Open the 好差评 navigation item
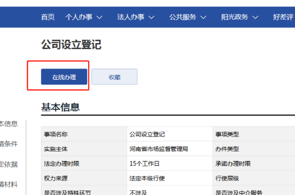The height and width of the screenshot is (195, 295). click(x=283, y=17)
